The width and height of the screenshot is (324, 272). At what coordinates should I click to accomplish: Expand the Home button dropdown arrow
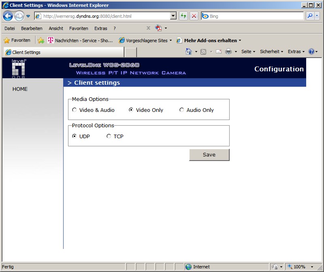click(x=196, y=51)
